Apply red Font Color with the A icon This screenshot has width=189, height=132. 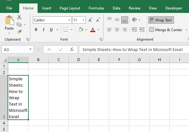93,30
